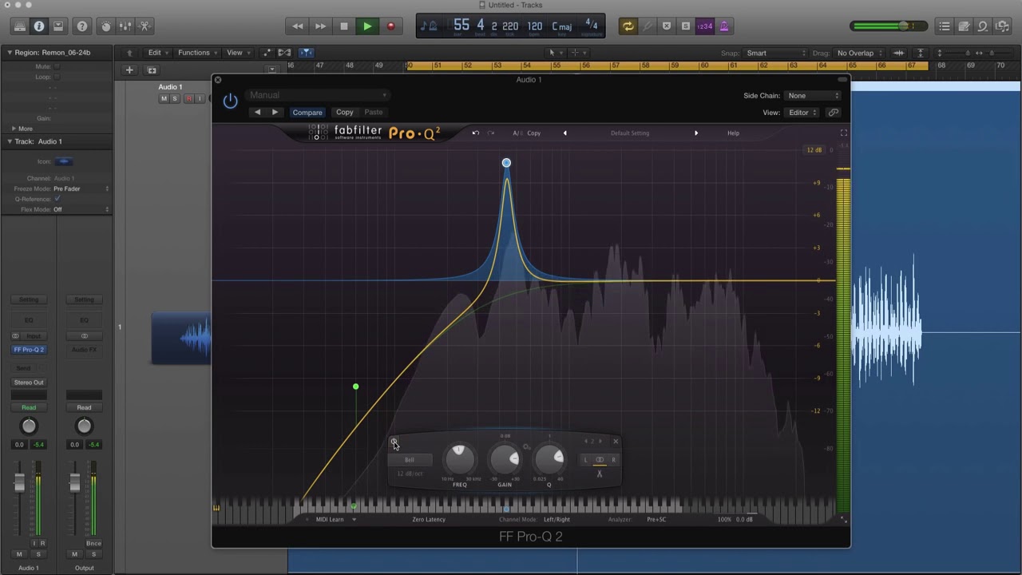Open the List Editors icon
This screenshot has width=1022, height=575.
[945, 26]
